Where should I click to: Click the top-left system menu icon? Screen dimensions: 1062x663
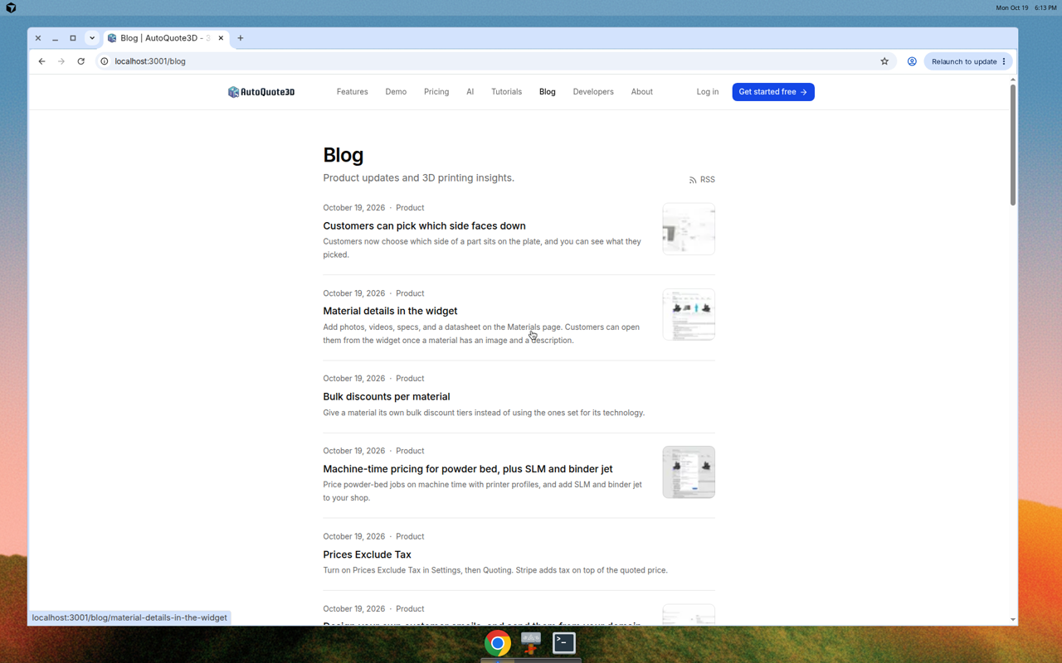click(11, 7)
